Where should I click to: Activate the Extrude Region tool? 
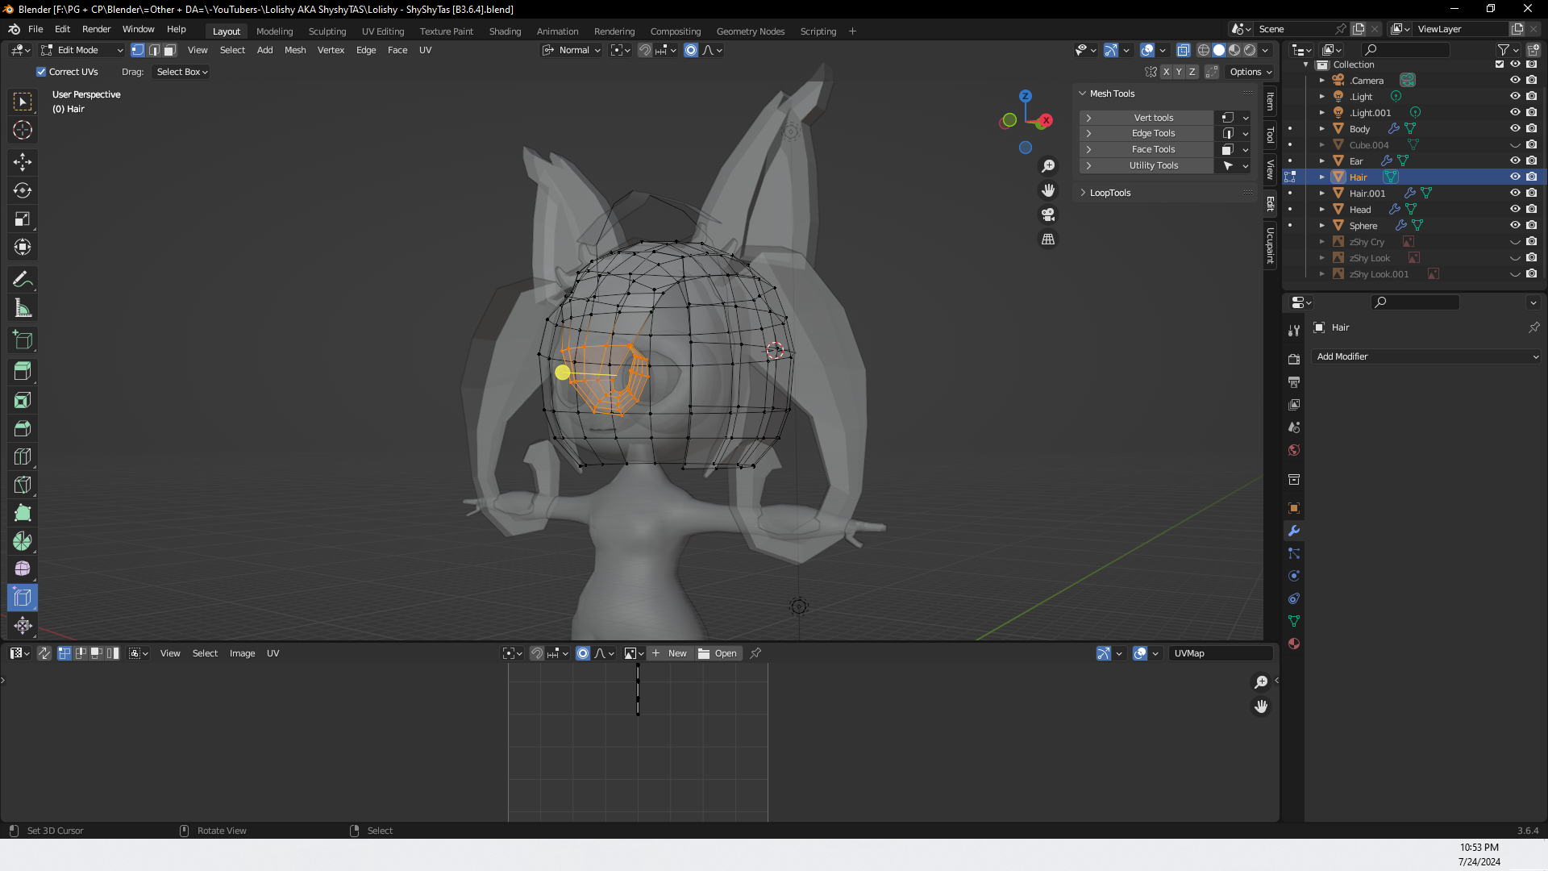[23, 372]
